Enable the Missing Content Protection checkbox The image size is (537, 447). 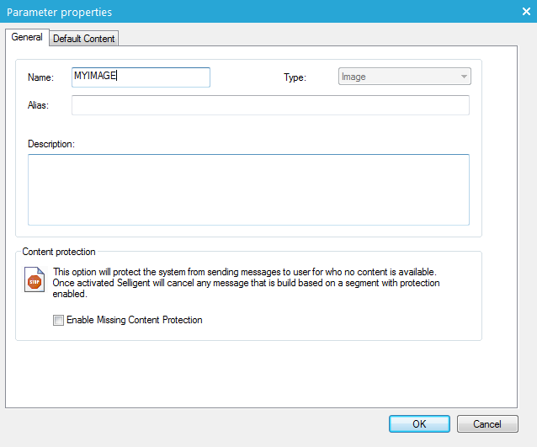(x=58, y=320)
